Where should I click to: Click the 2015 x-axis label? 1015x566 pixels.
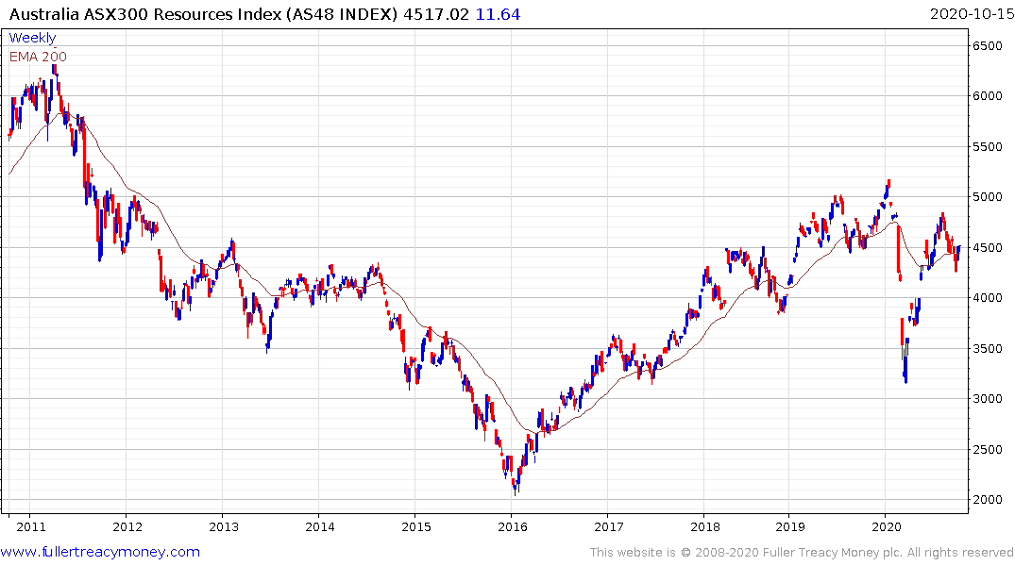point(416,526)
